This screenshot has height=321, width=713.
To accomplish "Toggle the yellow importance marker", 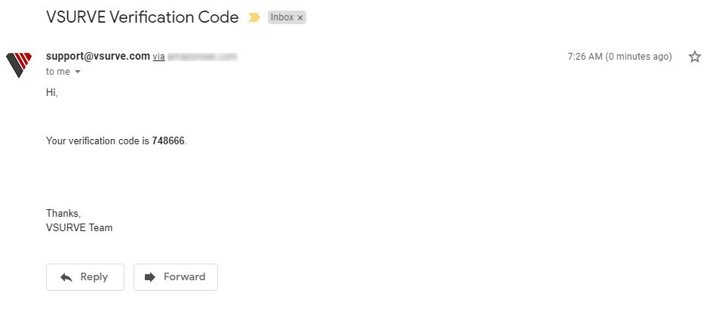I will [x=254, y=18].
